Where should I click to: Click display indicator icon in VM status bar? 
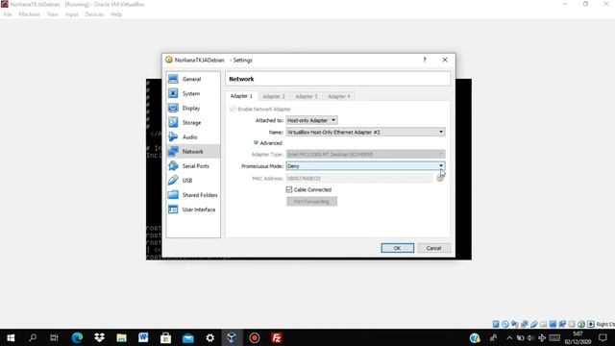click(x=553, y=324)
